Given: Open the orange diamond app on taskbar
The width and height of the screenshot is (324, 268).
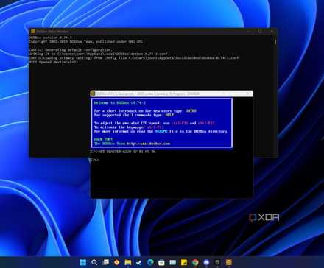Looking at the screenshot, I should (x=117, y=262).
